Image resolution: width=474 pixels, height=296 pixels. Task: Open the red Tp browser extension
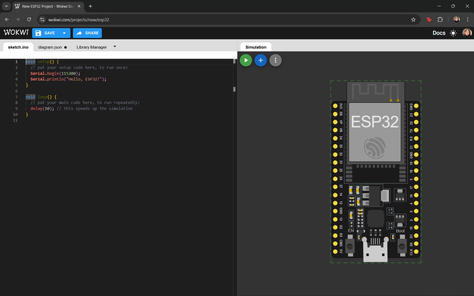point(429,20)
